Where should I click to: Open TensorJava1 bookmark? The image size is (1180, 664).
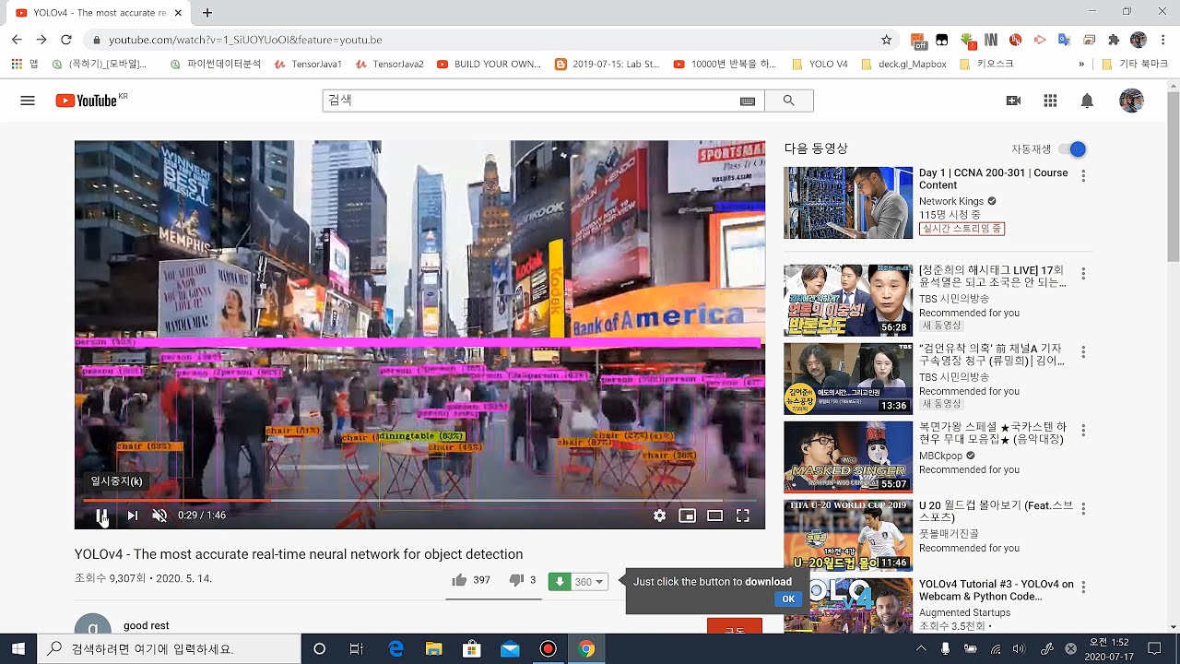pyautogui.click(x=307, y=65)
